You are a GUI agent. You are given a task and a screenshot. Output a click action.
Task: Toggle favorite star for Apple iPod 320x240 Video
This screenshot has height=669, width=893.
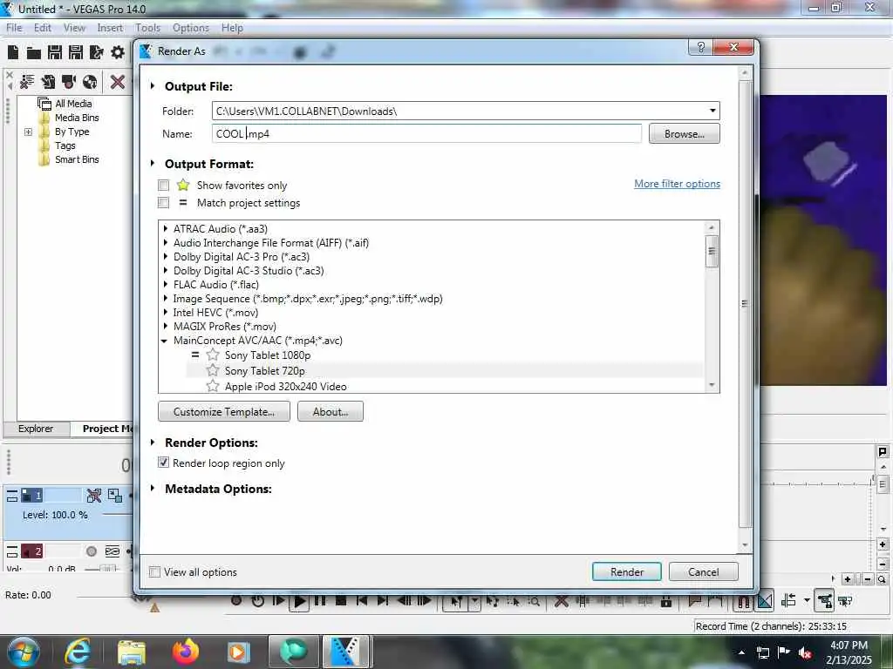(213, 386)
